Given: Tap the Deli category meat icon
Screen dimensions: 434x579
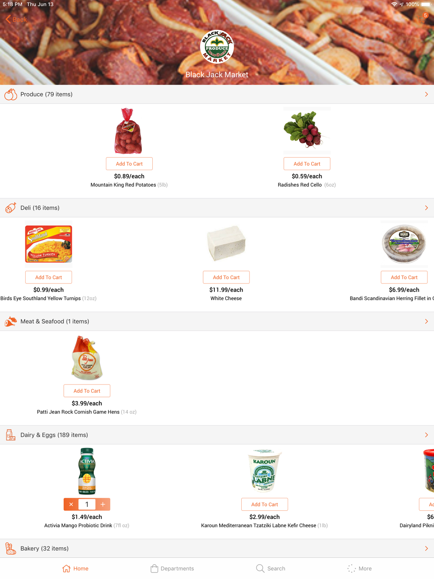Looking at the screenshot, I should click(10, 208).
